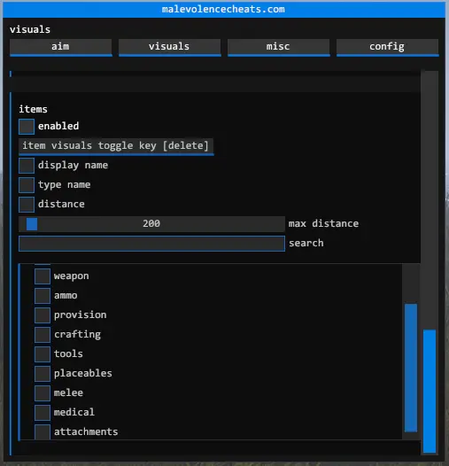The width and height of the screenshot is (449, 466).
Task: Click the max distance label
Action: [323, 223]
